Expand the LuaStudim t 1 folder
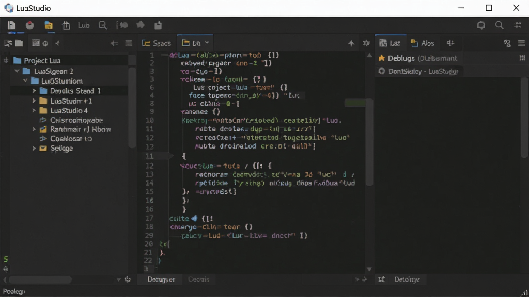Screen dimensions: 529x297 tap(34, 101)
